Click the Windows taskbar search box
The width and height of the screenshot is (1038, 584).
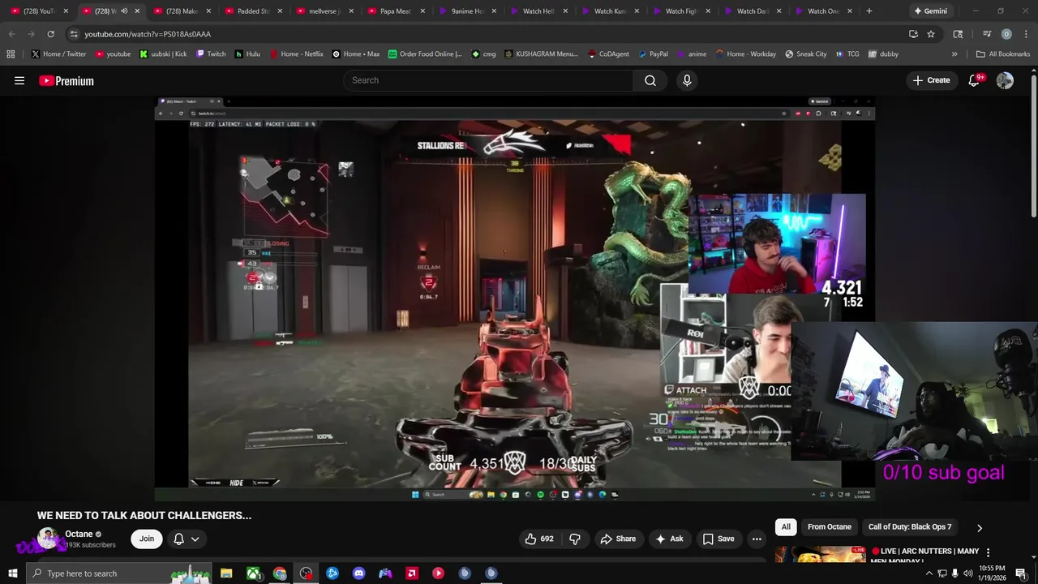(118, 573)
